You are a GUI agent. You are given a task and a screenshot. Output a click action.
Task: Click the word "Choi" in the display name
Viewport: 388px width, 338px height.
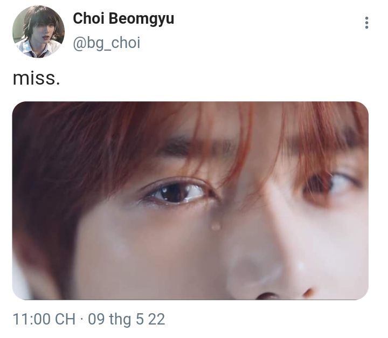[x=88, y=18]
